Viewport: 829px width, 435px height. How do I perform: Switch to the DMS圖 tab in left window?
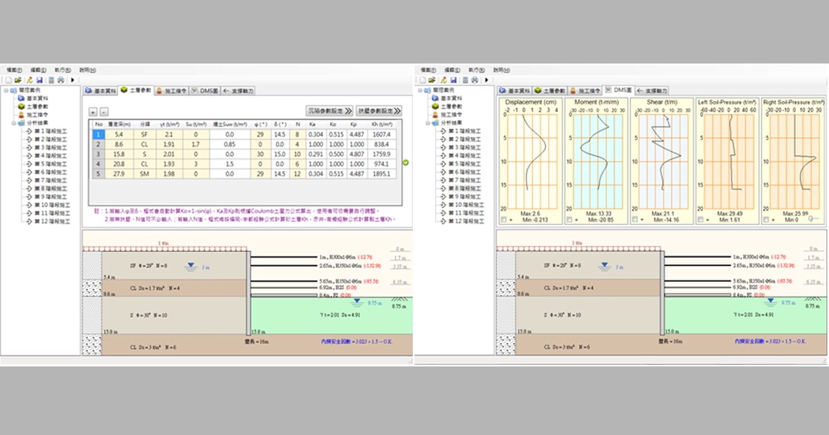coord(204,90)
